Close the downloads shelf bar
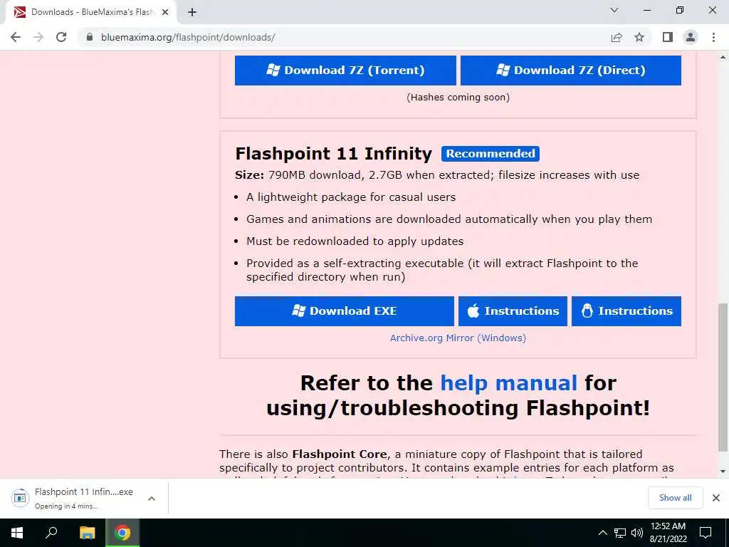The image size is (729, 547). tap(716, 498)
